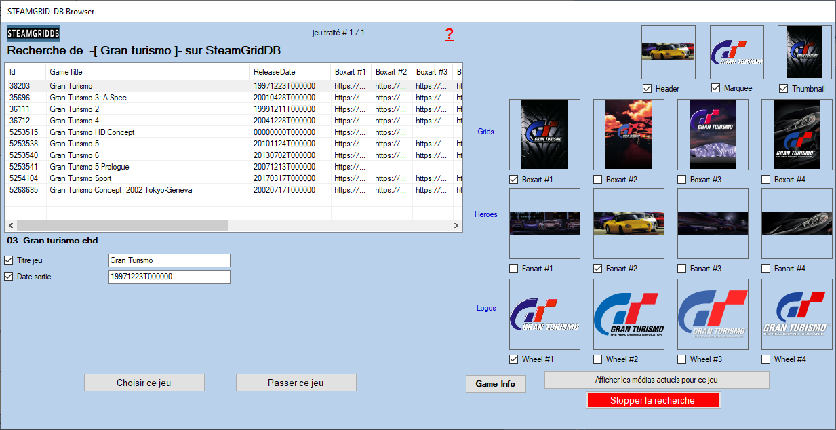Toggle the Titre jeu checkbox
The image size is (836, 430).
pos(9,260)
